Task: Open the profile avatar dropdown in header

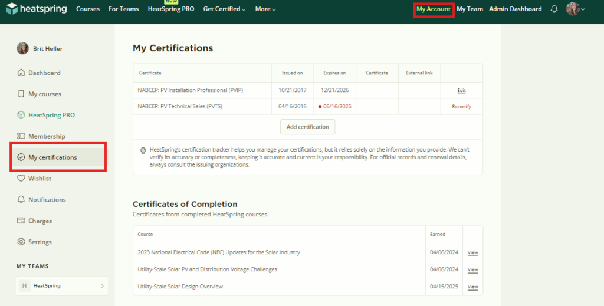Action: coord(576,9)
